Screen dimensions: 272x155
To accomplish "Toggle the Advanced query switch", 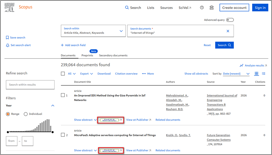I will [x=230, y=20].
